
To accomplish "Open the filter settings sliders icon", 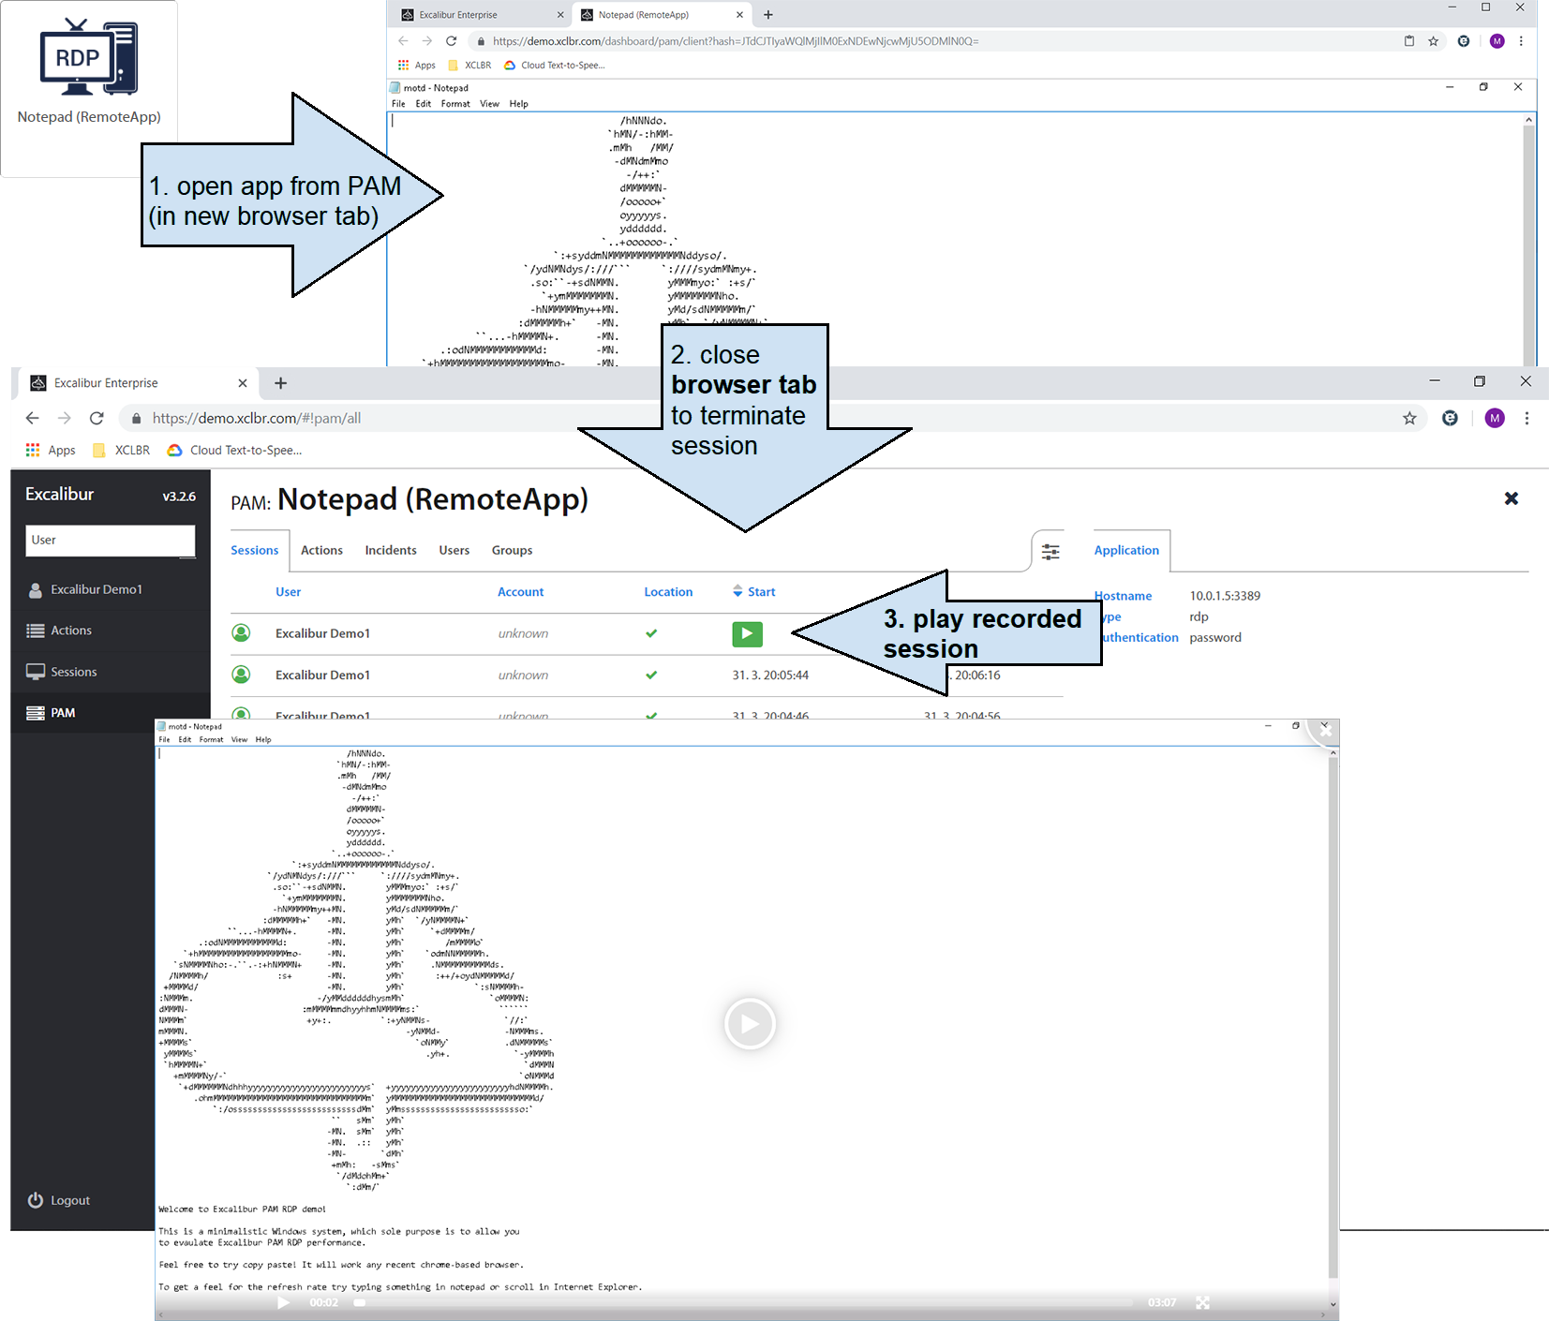I will pos(1050,552).
